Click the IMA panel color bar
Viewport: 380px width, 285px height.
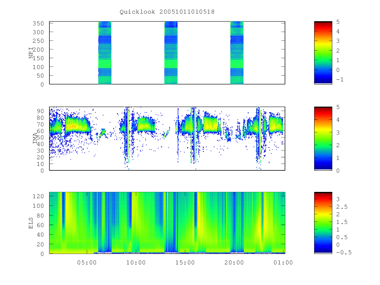(x=323, y=139)
